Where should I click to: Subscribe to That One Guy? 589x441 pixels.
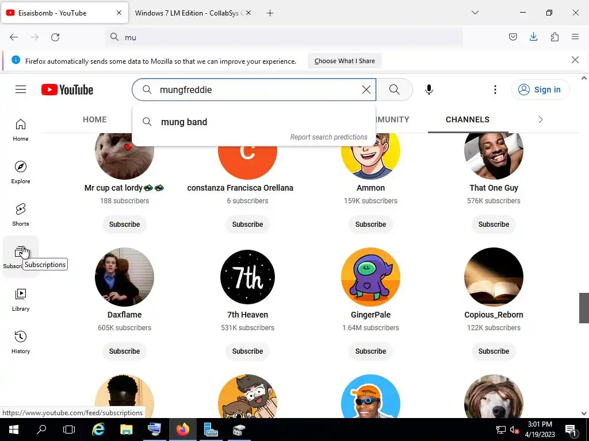click(x=494, y=225)
